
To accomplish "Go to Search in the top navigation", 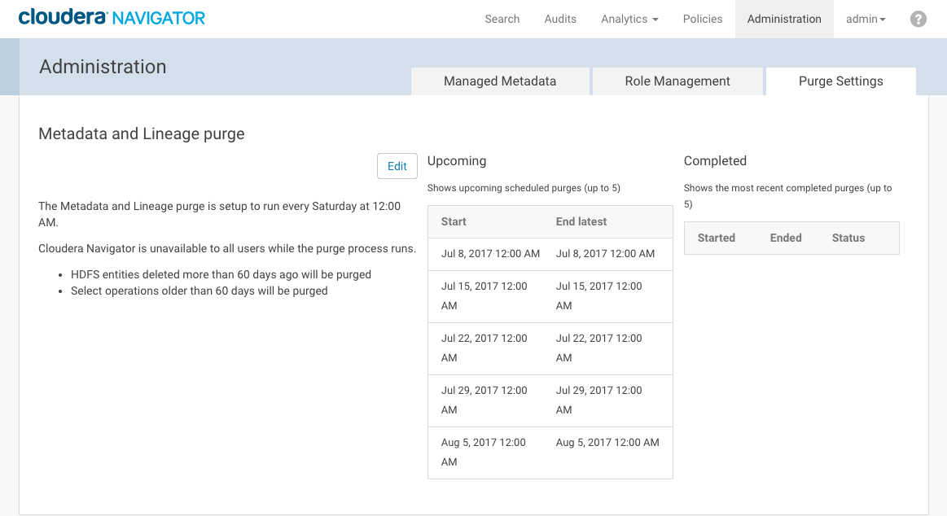I will (x=502, y=19).
